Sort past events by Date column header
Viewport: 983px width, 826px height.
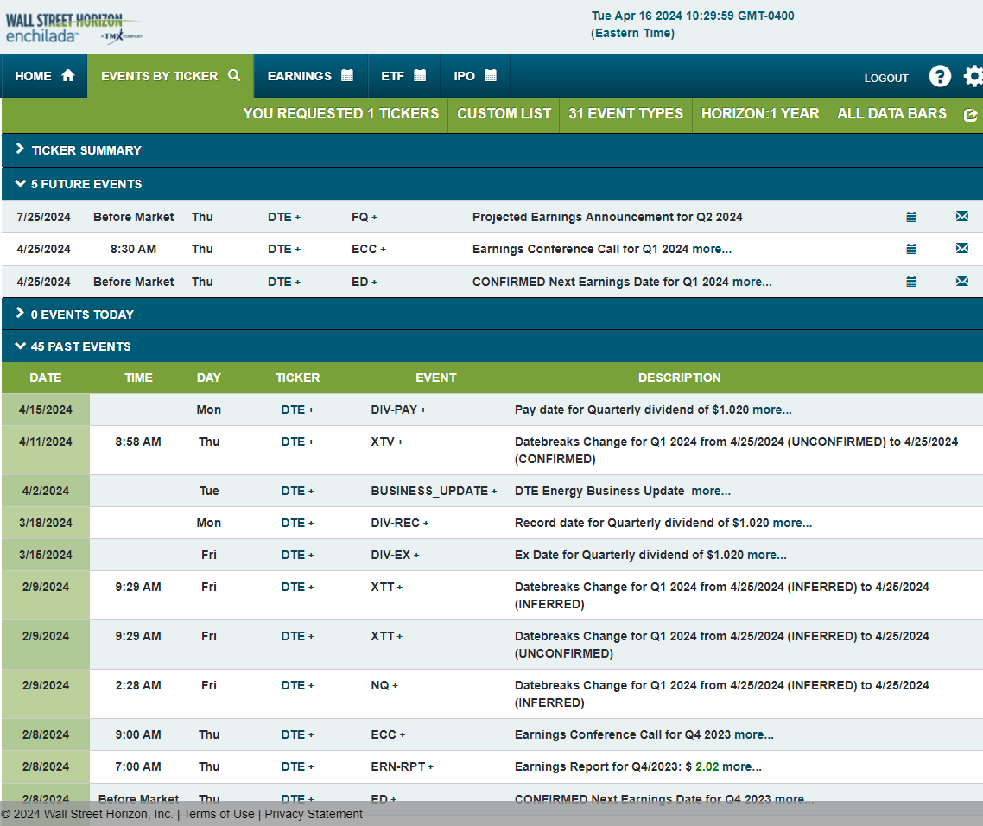(x=46, y=378)
